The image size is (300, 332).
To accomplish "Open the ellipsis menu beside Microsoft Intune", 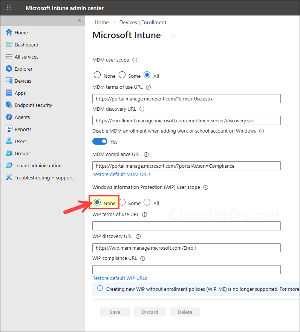I will 172,35.
